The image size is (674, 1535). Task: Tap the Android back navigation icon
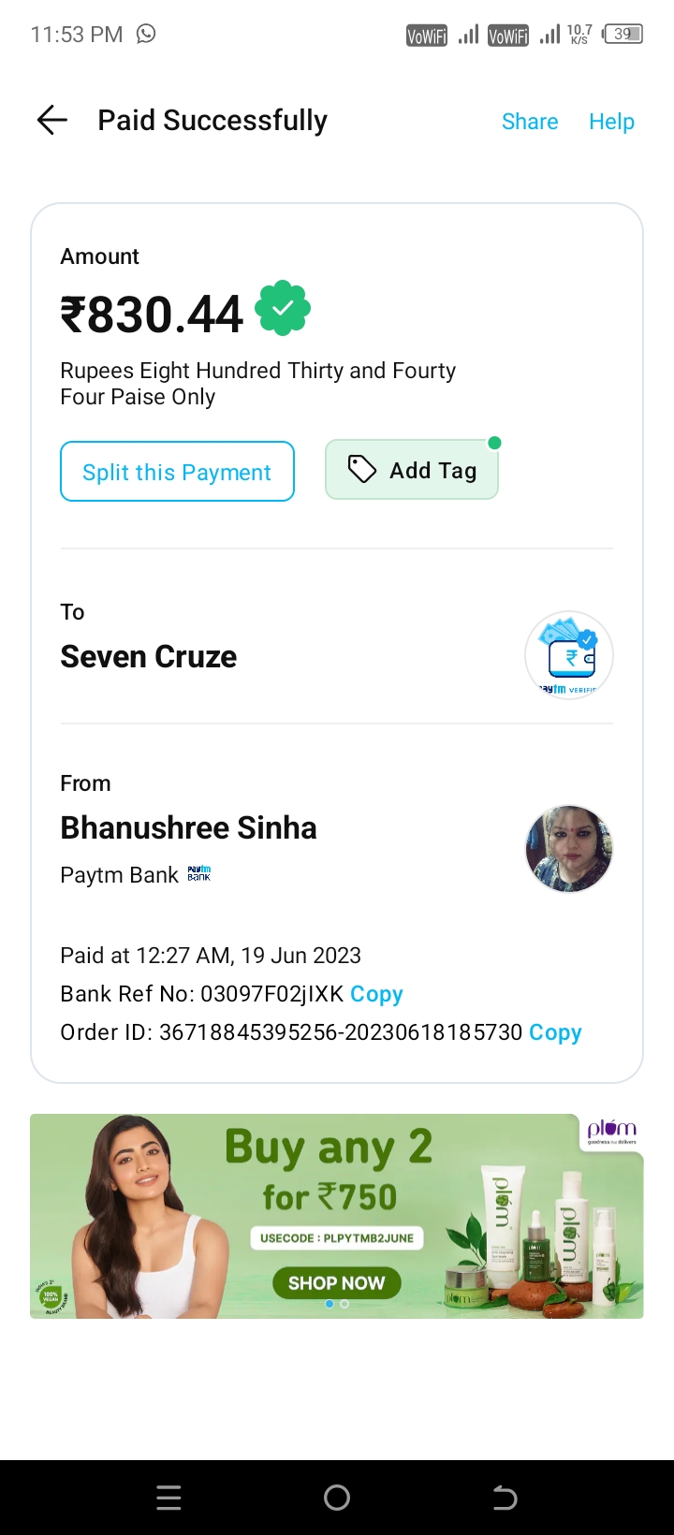[505, 1498]
